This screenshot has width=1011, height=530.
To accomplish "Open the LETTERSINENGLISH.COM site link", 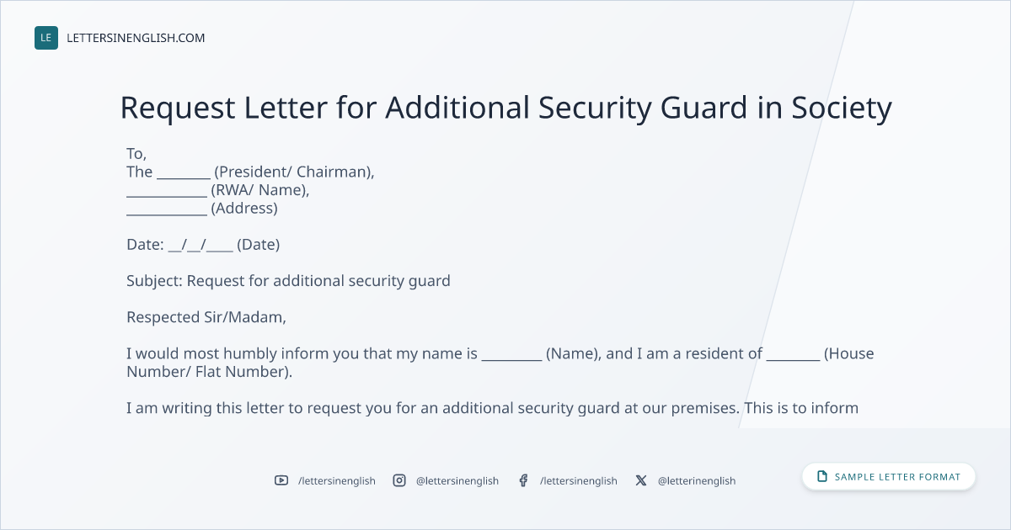I will (136, 38).
